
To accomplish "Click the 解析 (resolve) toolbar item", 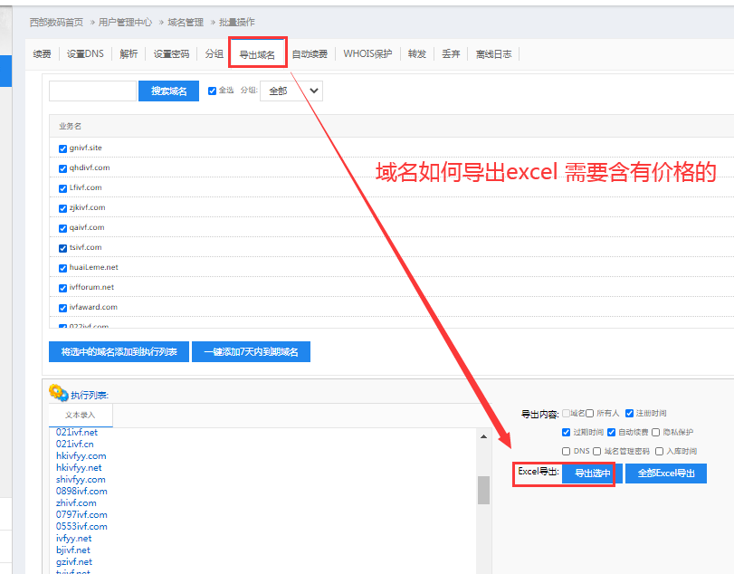I will coord(127,53).
